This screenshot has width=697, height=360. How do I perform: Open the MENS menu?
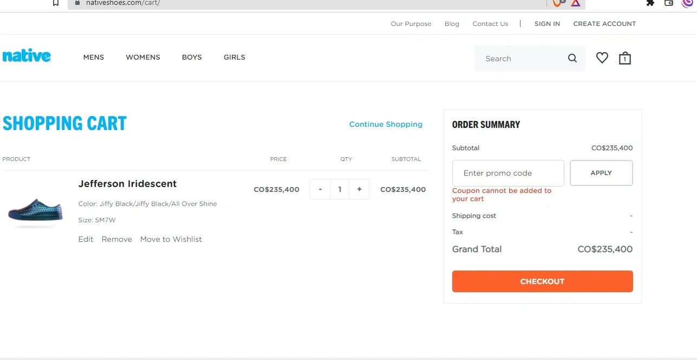point(94,57)
